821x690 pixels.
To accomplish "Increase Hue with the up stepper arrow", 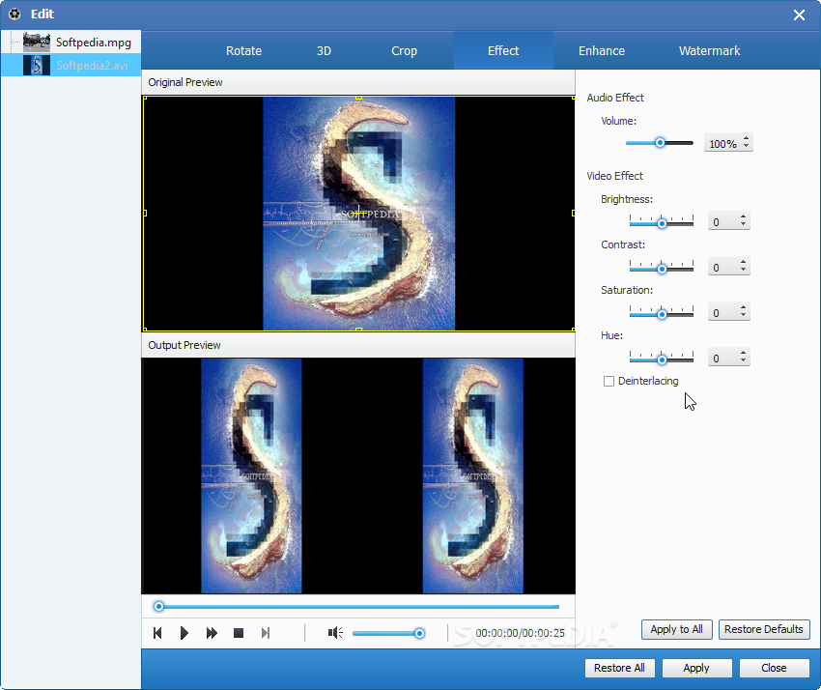I will [743, 354].
